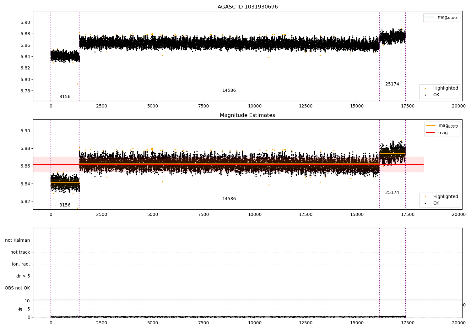Screen dimensions: 471x330
Task: Click the 'Magnitude Estimates' panel title
Action: click(x=247, y=115)
